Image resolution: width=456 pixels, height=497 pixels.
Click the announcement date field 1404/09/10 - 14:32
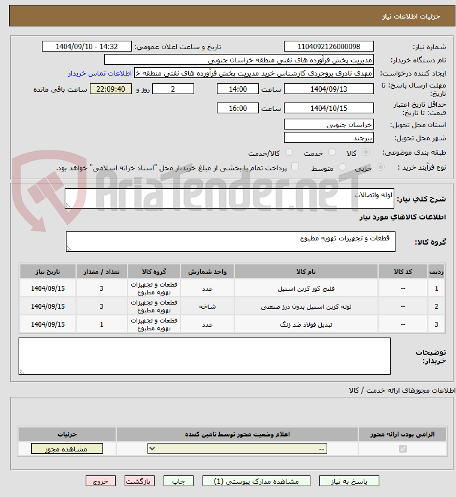coord(86,47)
